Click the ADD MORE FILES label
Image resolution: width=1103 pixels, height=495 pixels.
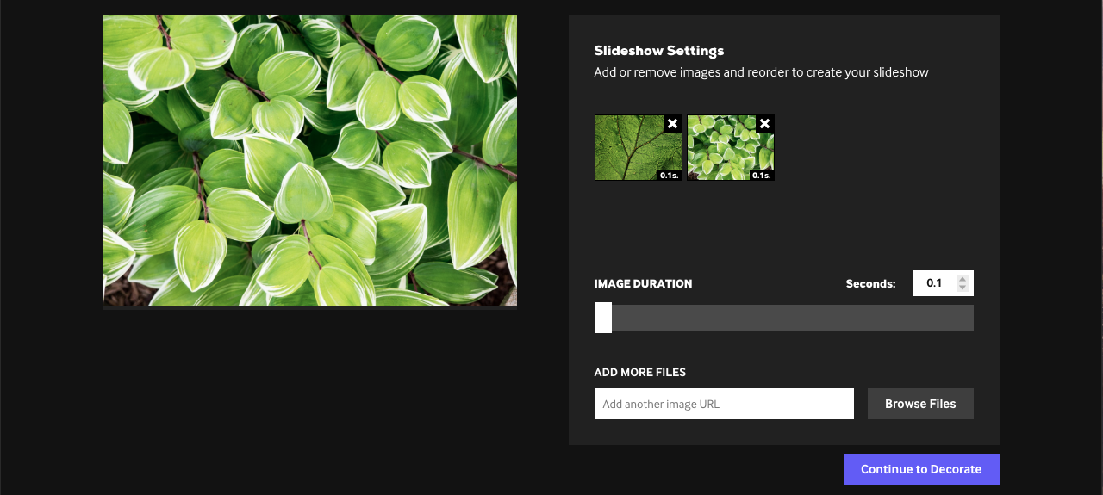coord(640,373)
